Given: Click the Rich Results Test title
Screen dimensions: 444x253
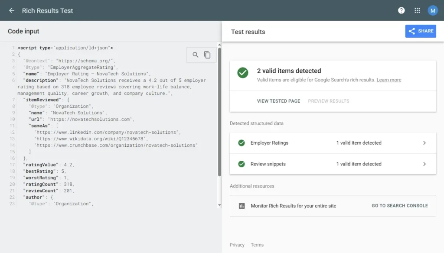Looking at the screenshot, I should click(47, 10).
